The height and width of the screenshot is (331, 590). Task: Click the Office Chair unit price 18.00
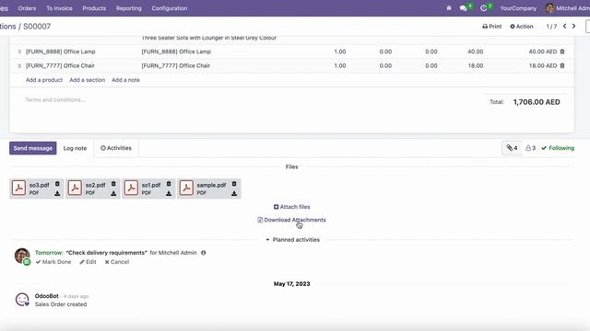[476, 65]
